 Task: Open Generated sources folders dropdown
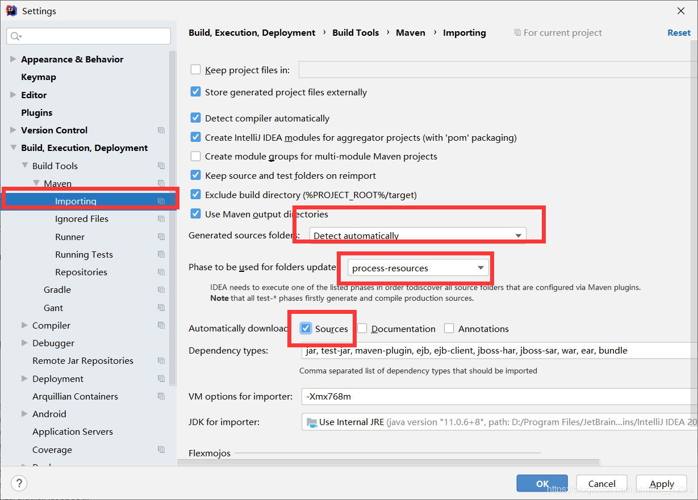point(417,236)
